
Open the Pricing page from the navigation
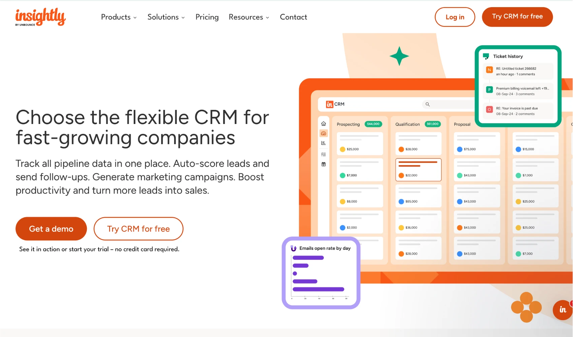tap(207, 17)
